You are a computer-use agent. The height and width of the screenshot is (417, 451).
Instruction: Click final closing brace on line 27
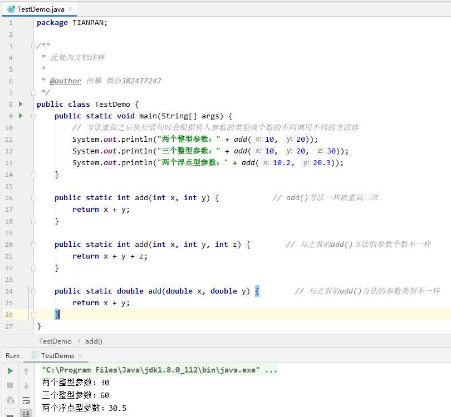[x=39, y=326]
